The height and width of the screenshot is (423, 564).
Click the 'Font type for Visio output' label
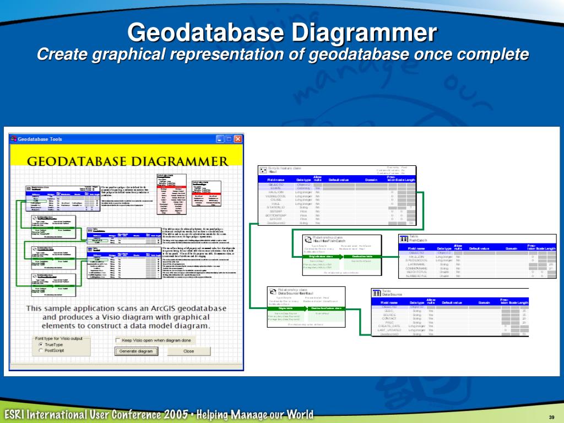(x=58, y=339)
